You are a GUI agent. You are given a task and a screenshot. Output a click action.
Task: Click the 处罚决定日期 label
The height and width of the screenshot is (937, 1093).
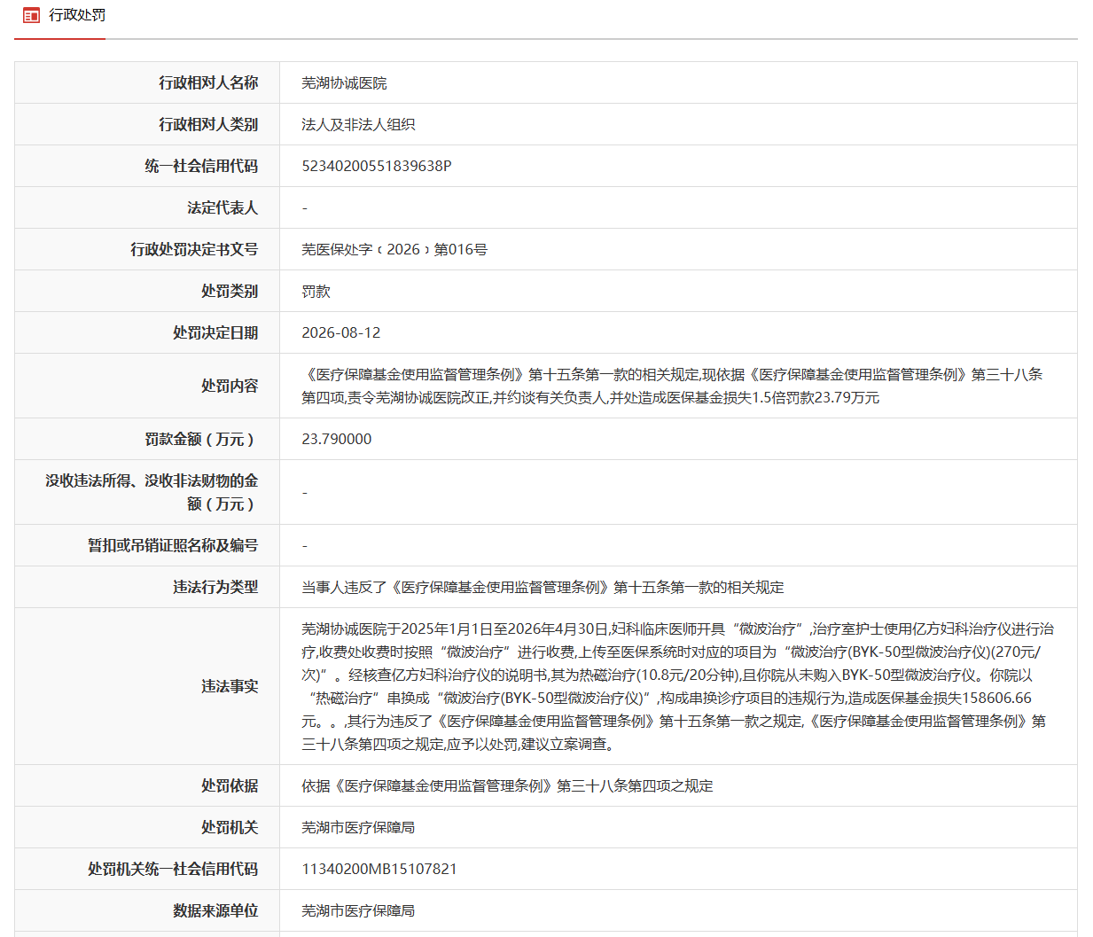(215, 332)
